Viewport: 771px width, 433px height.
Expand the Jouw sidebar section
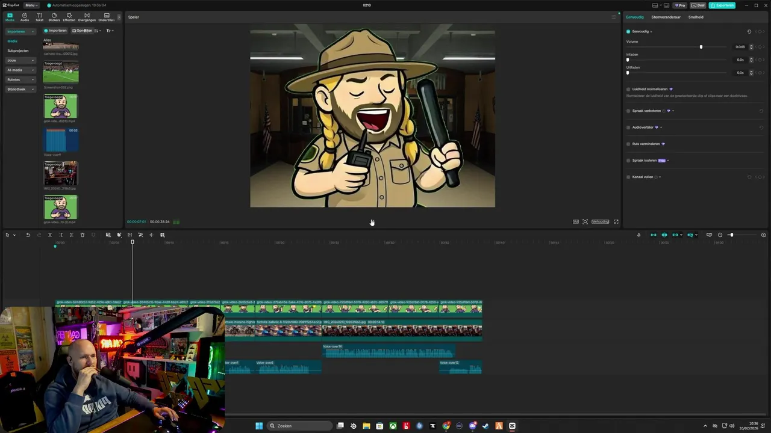(x=33, y=60)
